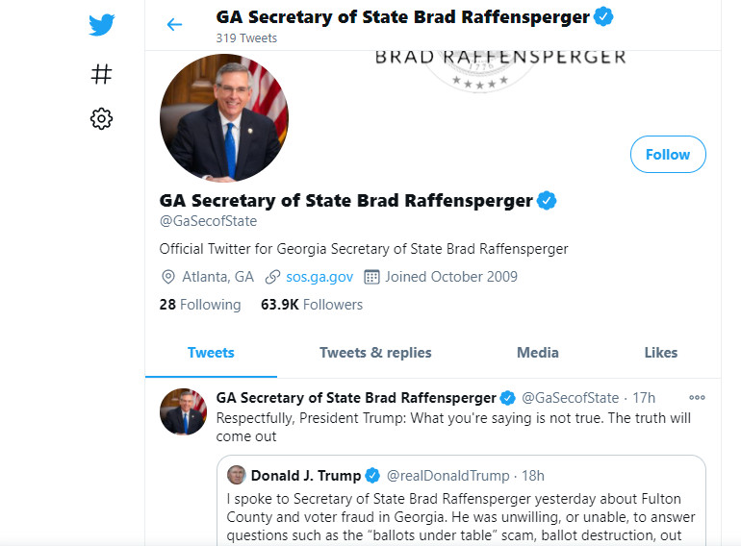Screen dimensions: 741x546
Task: Click the verified badge in the header title
Action: pyautogui.click(x=603, y=16)
